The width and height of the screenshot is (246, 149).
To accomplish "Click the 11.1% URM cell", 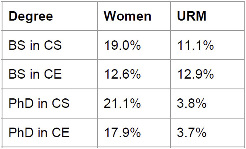I will pos(196,45).
